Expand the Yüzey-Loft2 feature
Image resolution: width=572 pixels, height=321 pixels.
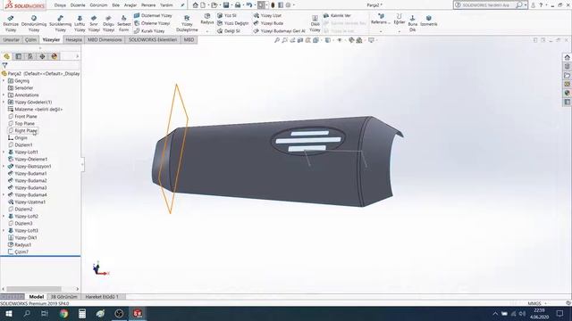4,216
